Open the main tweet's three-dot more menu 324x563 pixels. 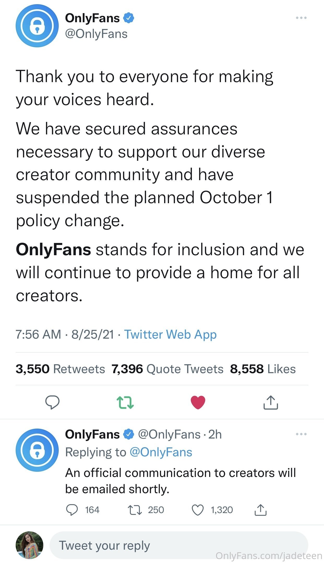point(301,18)
